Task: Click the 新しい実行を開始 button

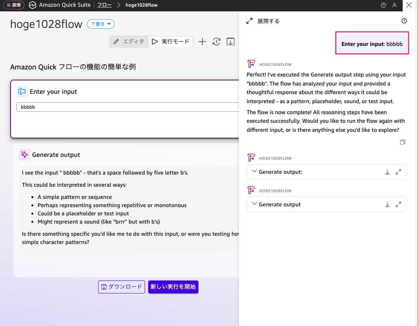Action: tap(173, 287)
